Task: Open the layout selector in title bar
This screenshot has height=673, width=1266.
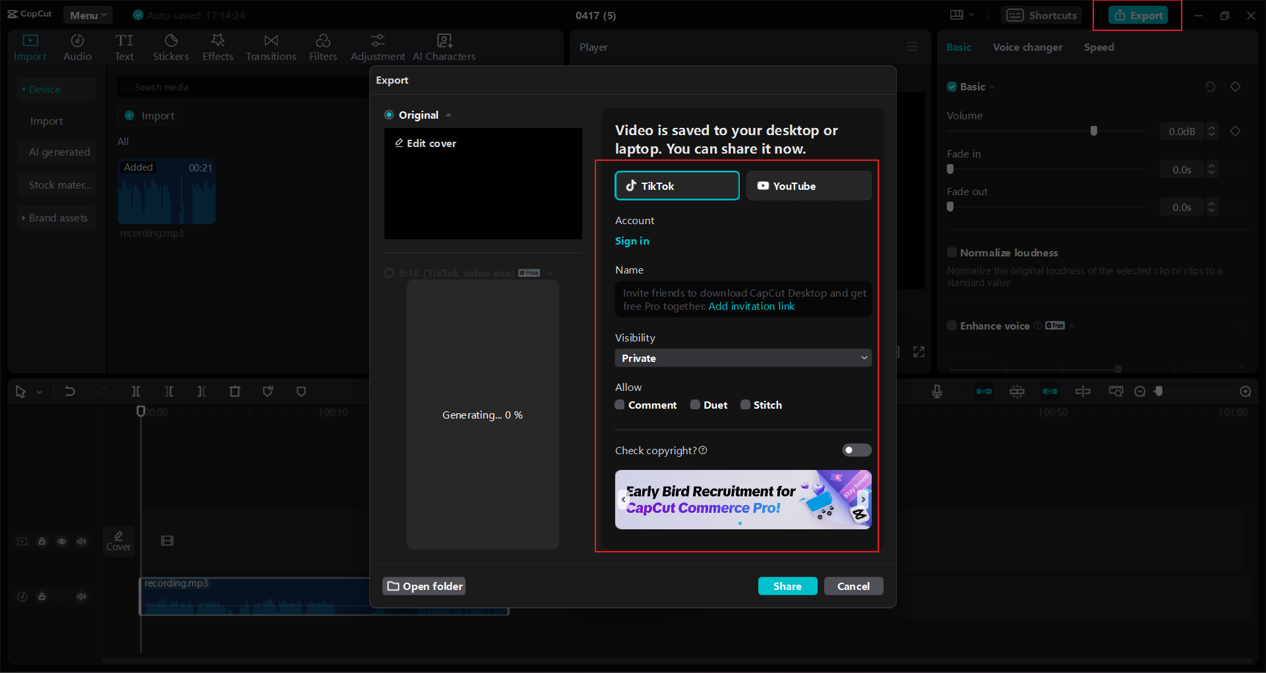Action: (x=961, y=15)
